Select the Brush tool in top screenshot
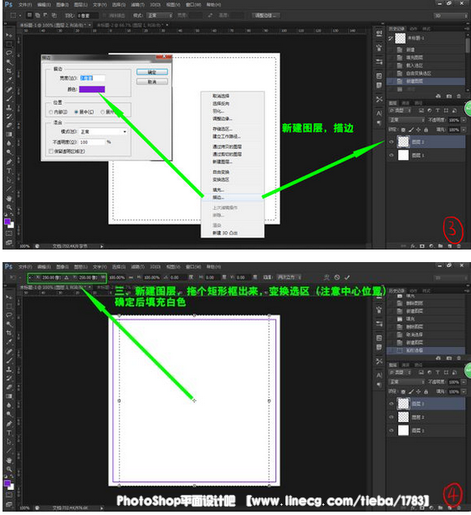The width and height of the screenshot is (471, 515). click(x=9, y=98)
